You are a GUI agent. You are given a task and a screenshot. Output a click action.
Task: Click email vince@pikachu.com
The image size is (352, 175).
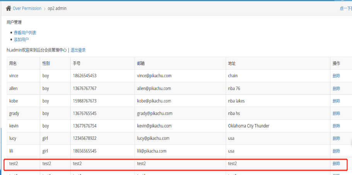click(154, 76)
